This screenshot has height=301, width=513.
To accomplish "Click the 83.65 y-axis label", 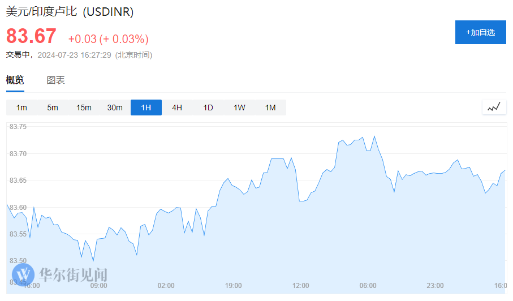I will [x=18, y=180].
